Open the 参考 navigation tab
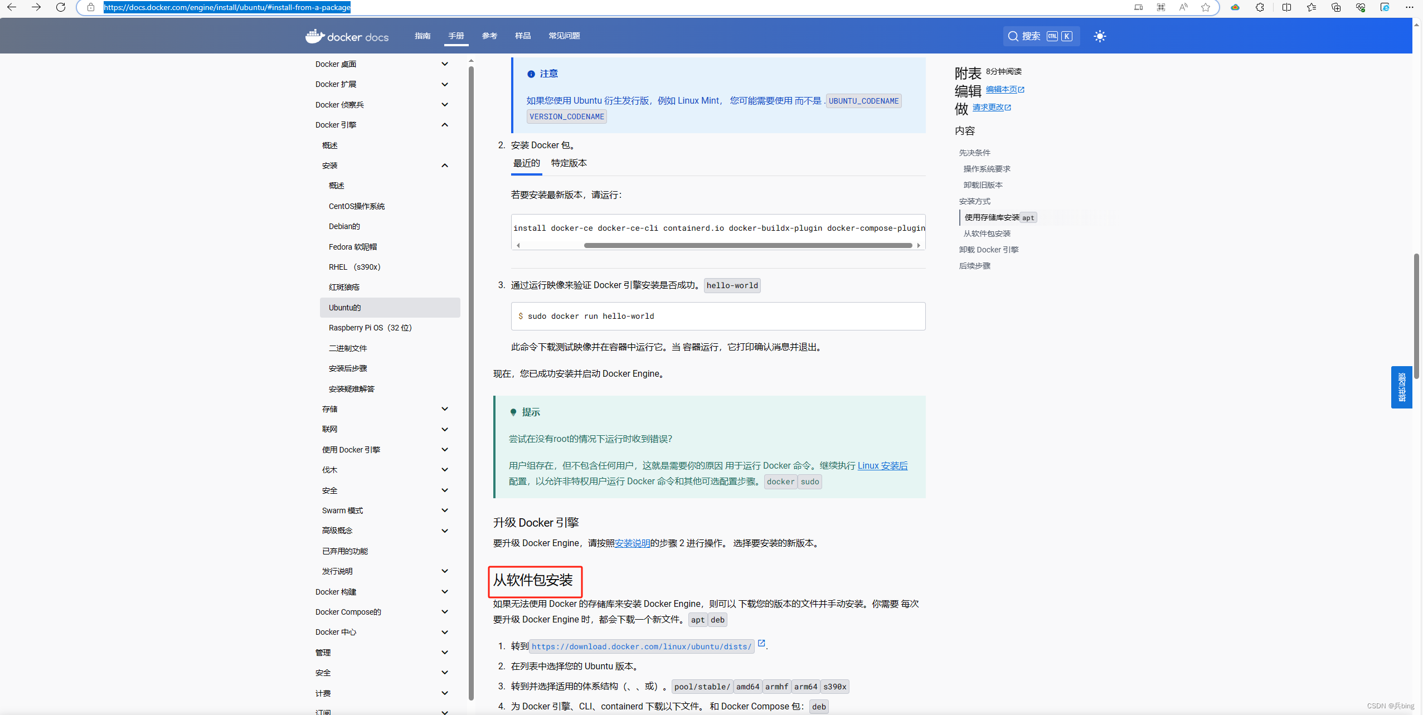Viewport: 1423px width, 715px height. click(x=489, y=36)
